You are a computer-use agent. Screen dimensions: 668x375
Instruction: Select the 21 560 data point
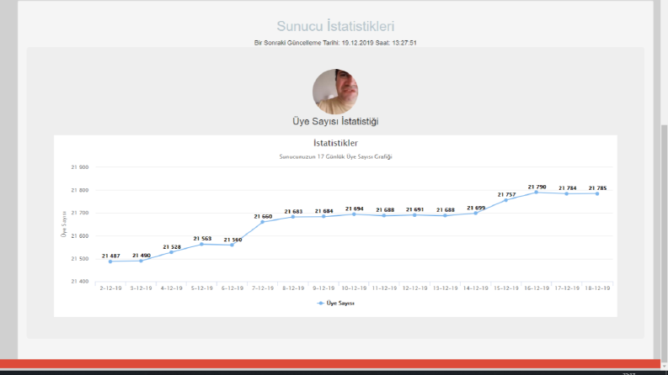(x=232, y=245)
